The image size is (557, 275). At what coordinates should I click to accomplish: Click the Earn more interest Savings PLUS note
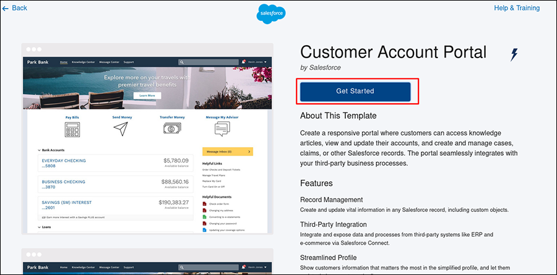point(73,217)
